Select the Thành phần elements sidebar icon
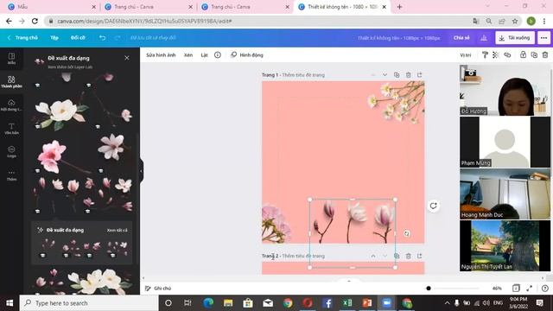The image size is (553, 311). point(11,82)
